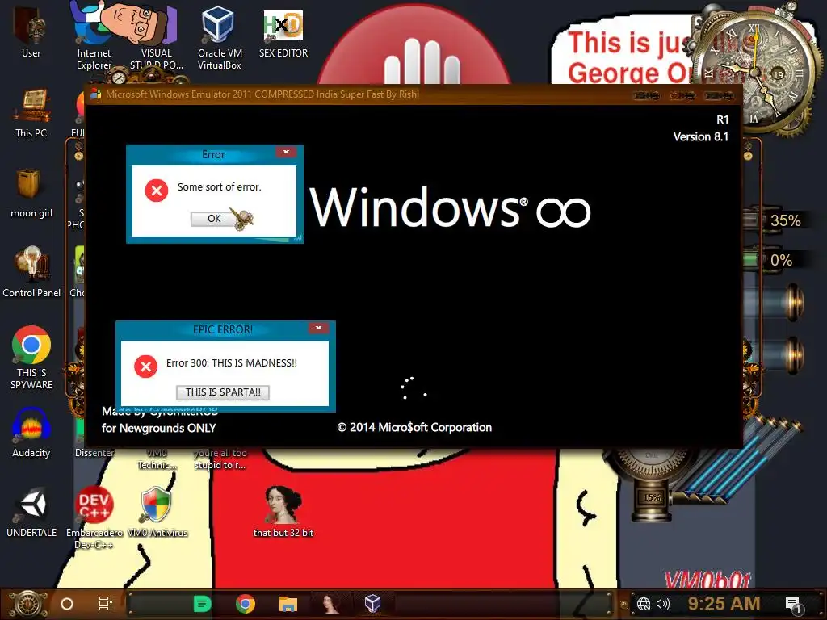Click the red error icon in EPIC ERROR!
This screenshot has height=620, width=827.
pos(146,367)
